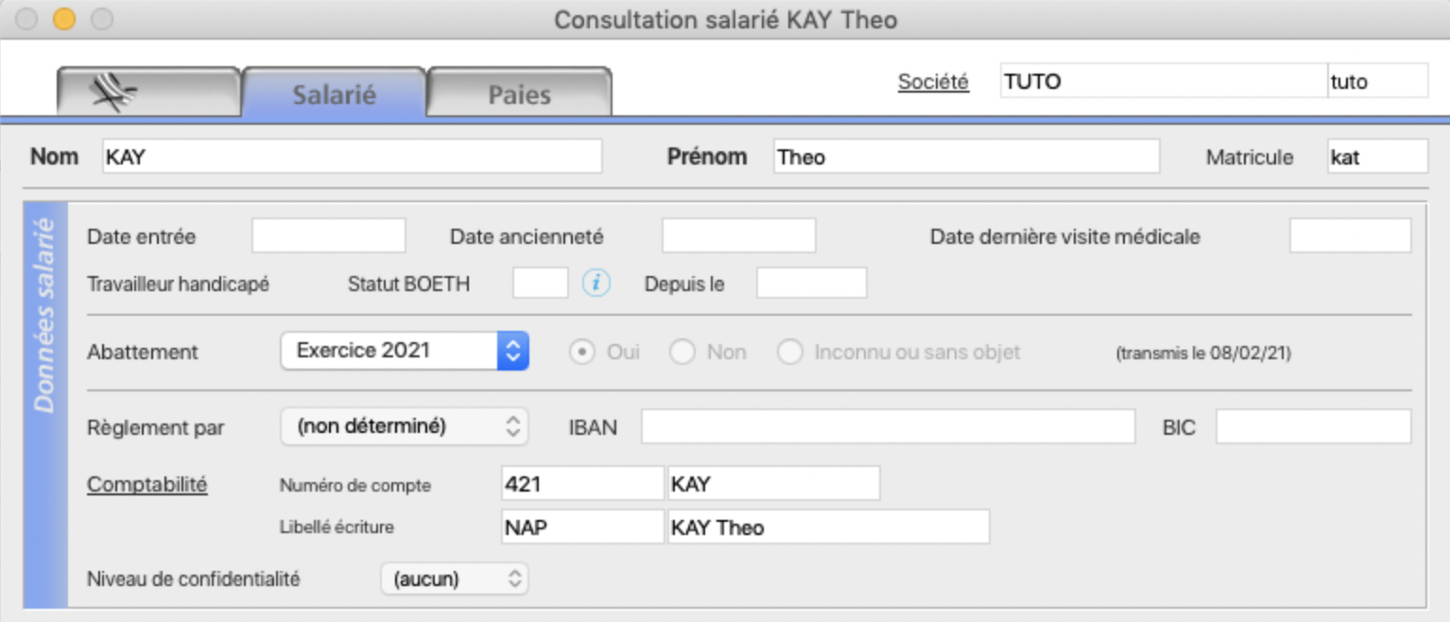Select the Salarié tab
Screen dimensions: 1450x622
coord(334,93)
